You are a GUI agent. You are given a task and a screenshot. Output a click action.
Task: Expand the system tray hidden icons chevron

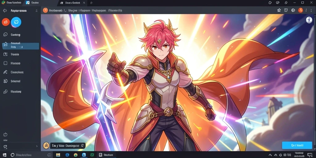[x=270, y=155]
